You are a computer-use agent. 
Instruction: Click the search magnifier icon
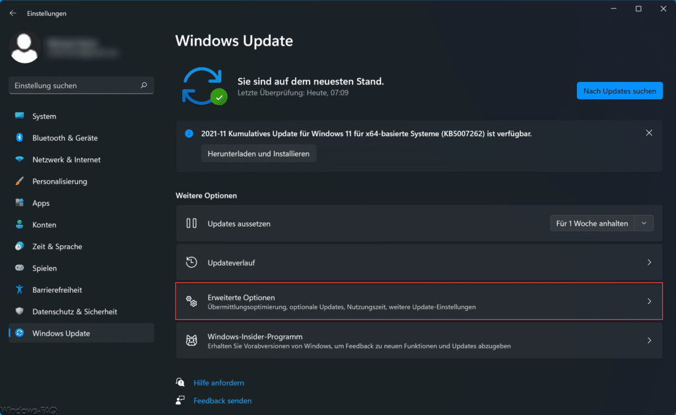143,85
